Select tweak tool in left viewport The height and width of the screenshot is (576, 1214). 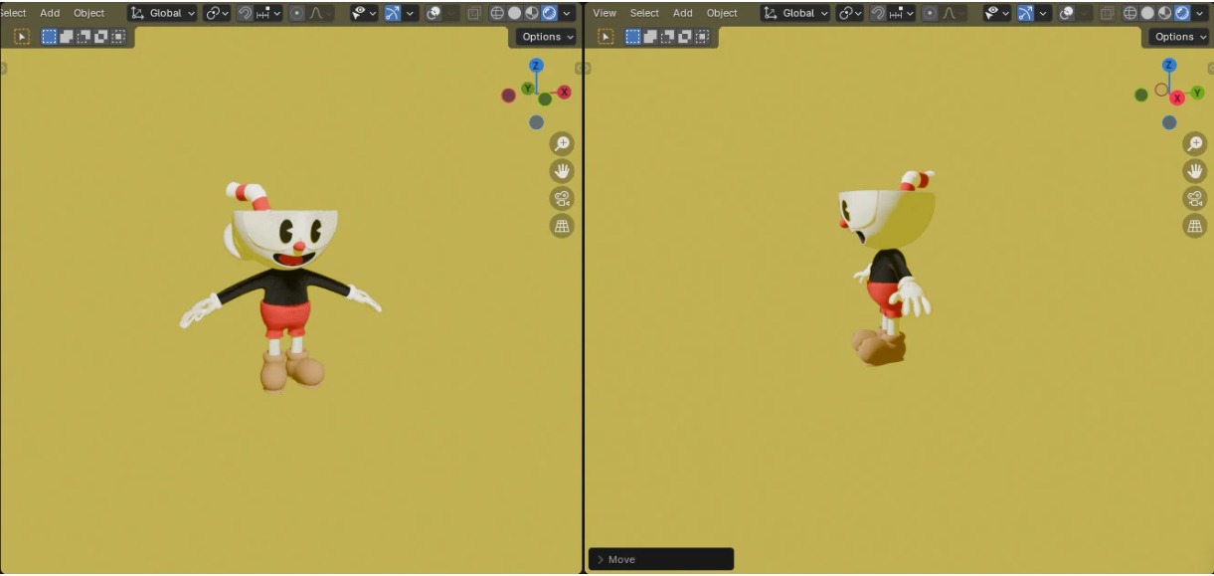coord(22,37)
